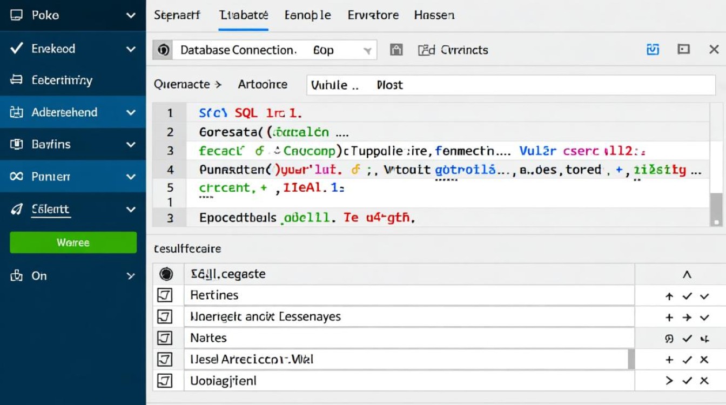
Task: Click the Sélentt rocket icon
Action: 17,210
